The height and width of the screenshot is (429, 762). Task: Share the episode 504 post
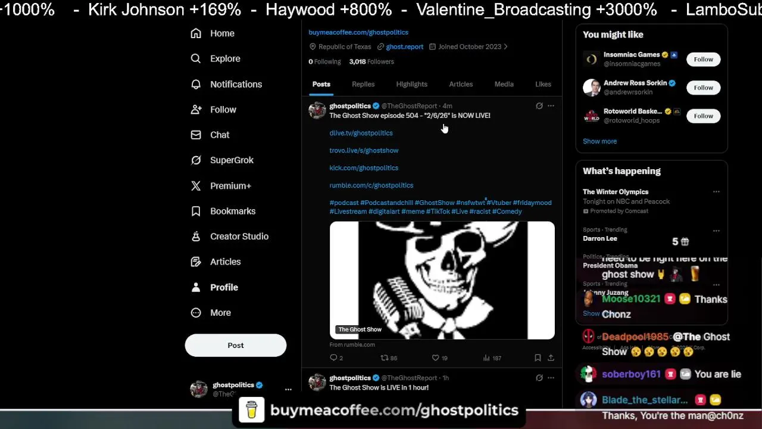[x=551, y=358]
